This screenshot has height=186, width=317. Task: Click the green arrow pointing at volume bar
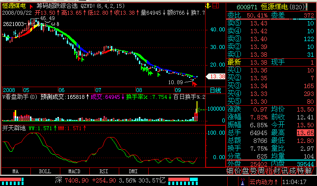click(201, 110)
